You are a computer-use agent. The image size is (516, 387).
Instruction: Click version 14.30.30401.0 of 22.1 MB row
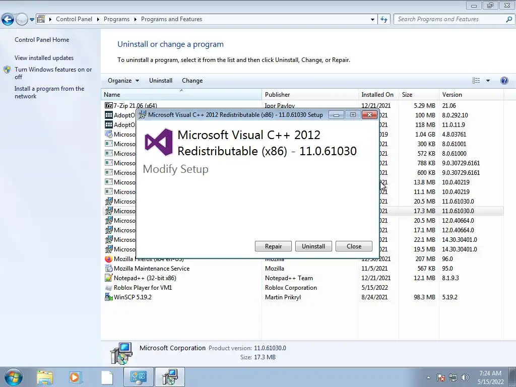(460, 240)
